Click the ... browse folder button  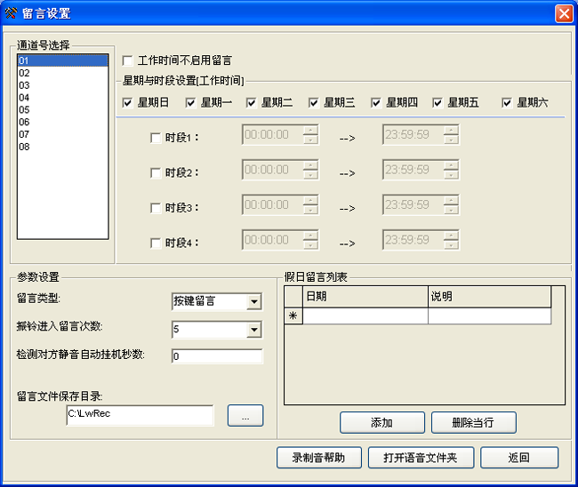(x=245, y=415)
